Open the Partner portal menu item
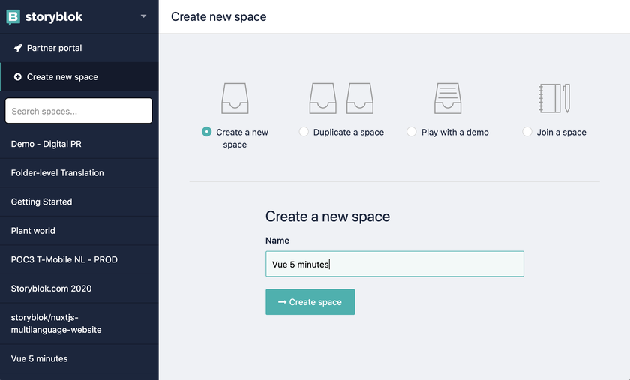Image resolution: width=630 pixels, height=380 pixels. point(79,48)
